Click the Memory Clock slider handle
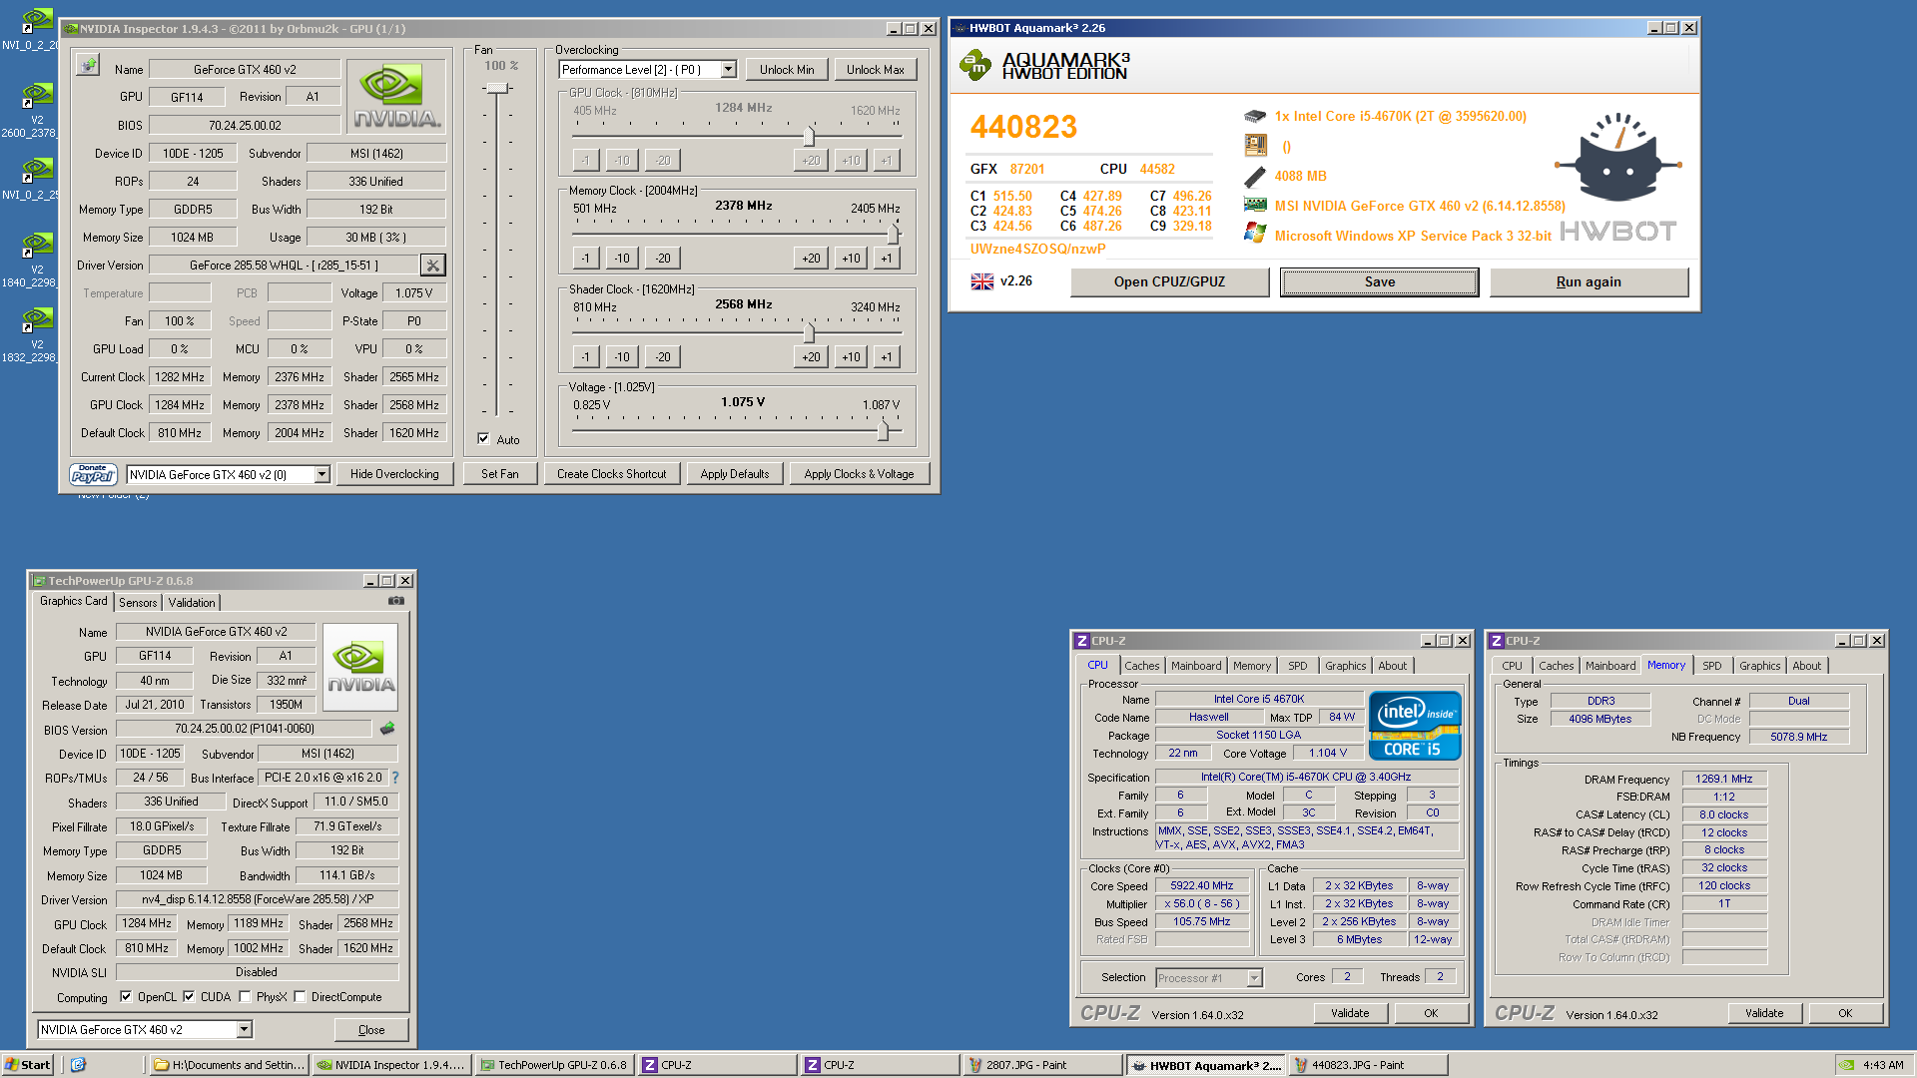 coord(894,235)
